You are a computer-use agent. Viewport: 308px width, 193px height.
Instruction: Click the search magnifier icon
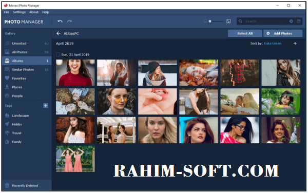240,21
